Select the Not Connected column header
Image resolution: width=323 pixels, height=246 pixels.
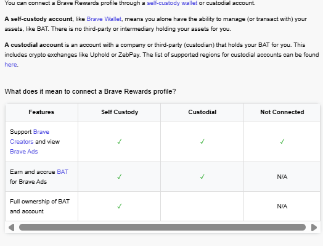282,112
